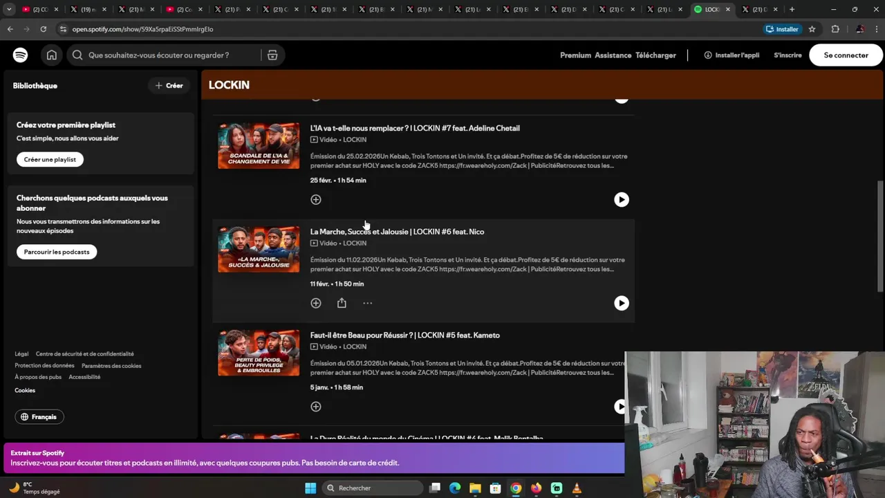The width and height of the screenshot is (885, 498).
Task: Switch to the first YouTube tab
Action: 41,10
